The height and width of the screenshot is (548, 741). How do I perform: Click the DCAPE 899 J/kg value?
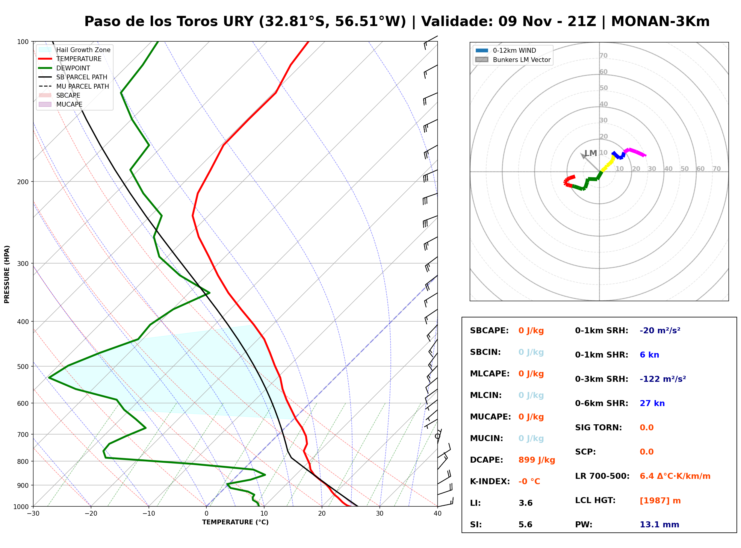pos(537,460)
